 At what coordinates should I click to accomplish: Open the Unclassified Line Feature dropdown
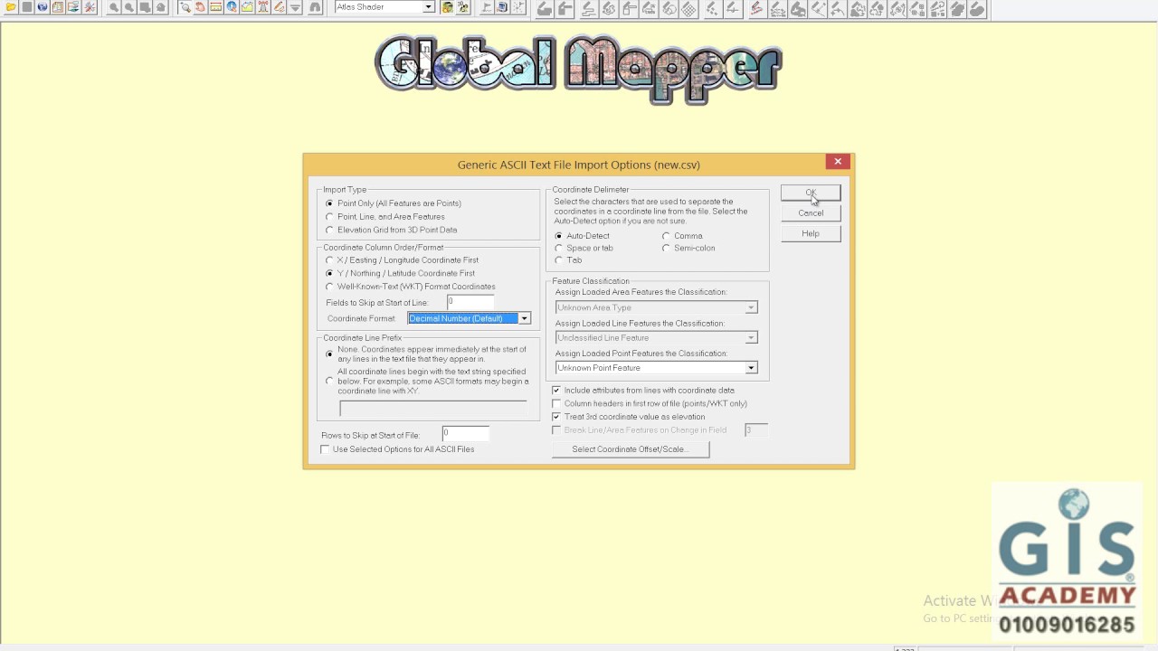pyautogui.click(x=751, y=338)
